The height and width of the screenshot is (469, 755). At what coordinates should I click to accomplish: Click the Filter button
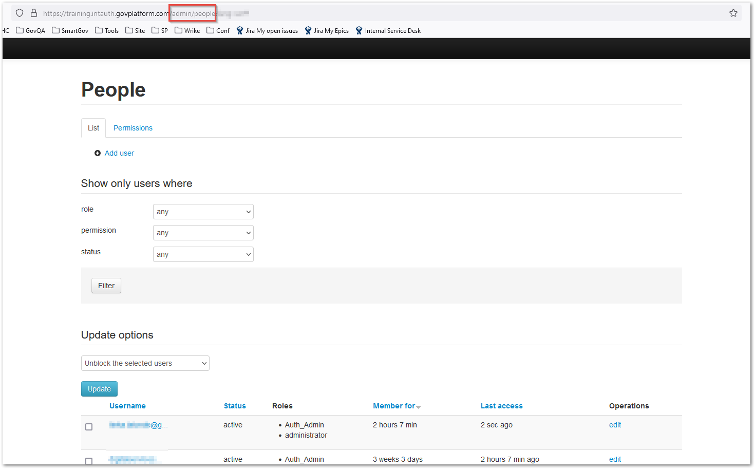click(106, 286)
